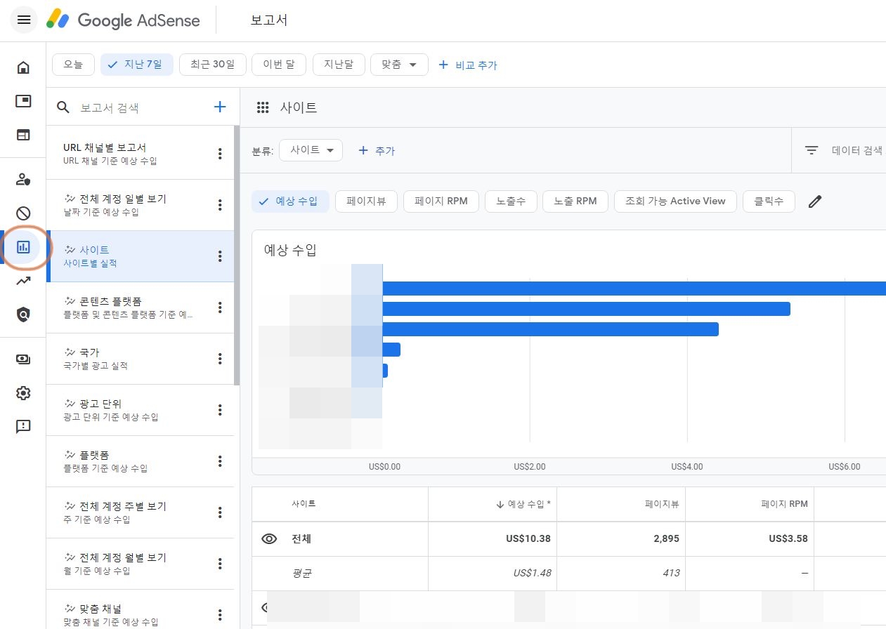Toggle the 노출수 metric chip

coord(511,201)
